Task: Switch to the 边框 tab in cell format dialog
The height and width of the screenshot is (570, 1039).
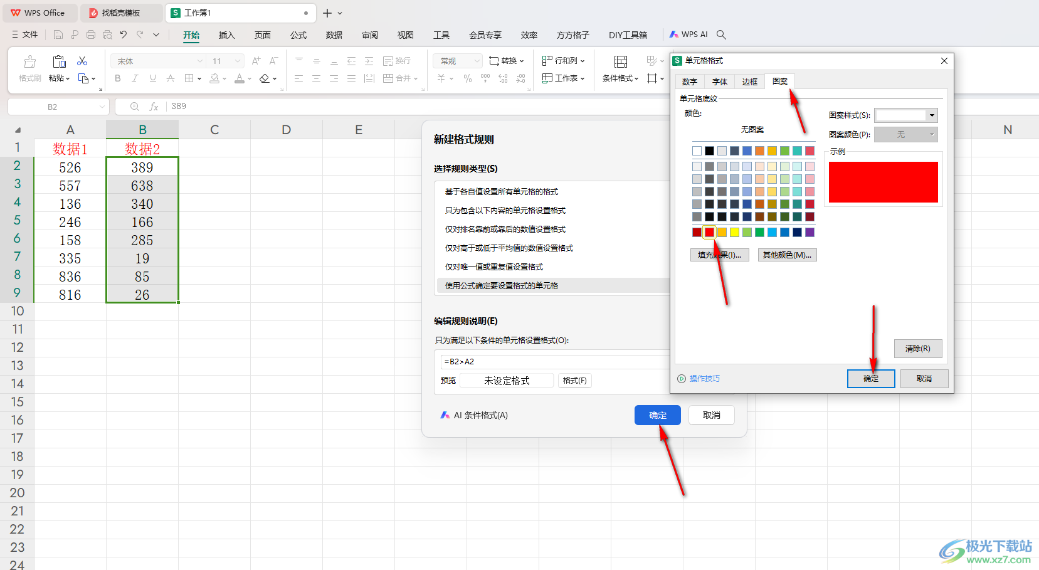Action: coord(749,82)
